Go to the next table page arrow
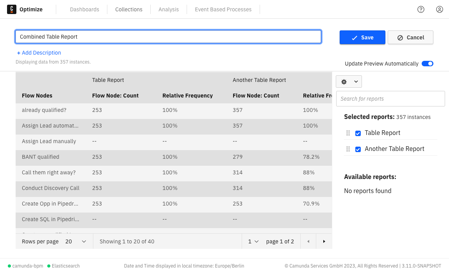The image size is (449, 273). tap(324, 241)
